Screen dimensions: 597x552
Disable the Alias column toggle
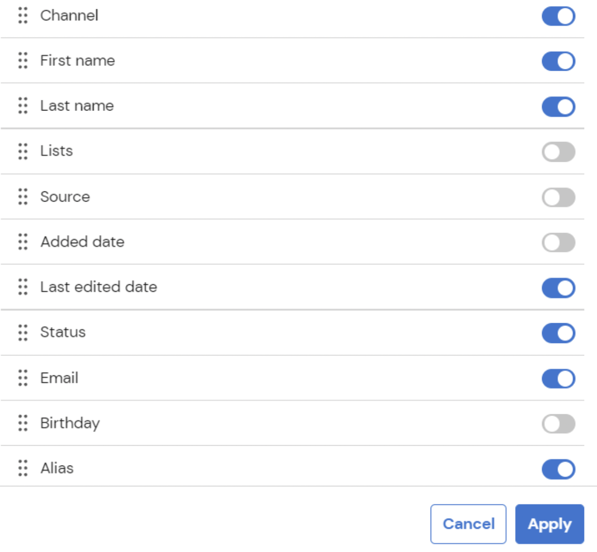coord(558,469)
